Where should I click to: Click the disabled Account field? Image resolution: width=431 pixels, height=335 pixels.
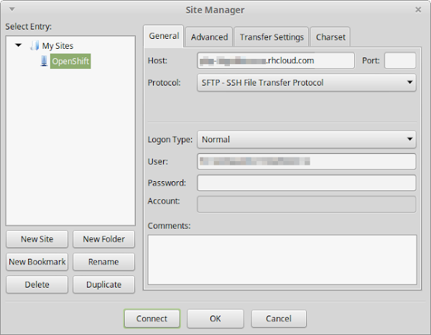[x=307, y=204]
